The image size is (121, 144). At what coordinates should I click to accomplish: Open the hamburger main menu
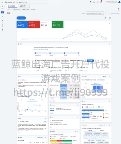(3, 2)
